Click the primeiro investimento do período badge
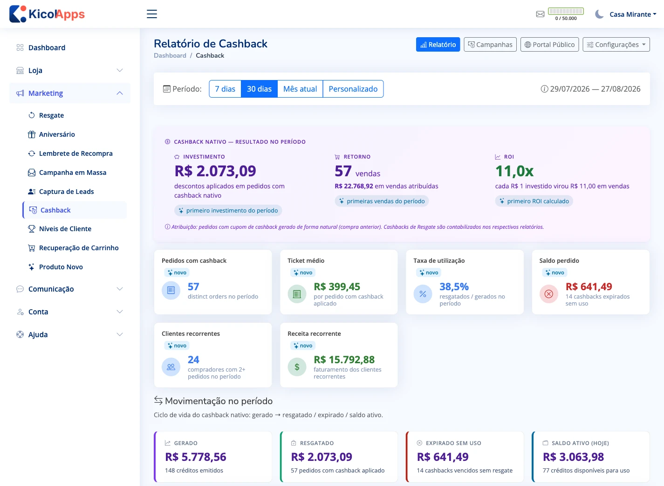 pyautogui.click(x=228, y=211)
